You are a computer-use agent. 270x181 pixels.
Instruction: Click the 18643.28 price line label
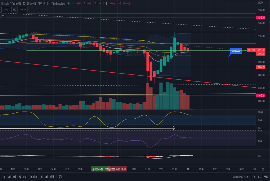click(x=261, y=95)
